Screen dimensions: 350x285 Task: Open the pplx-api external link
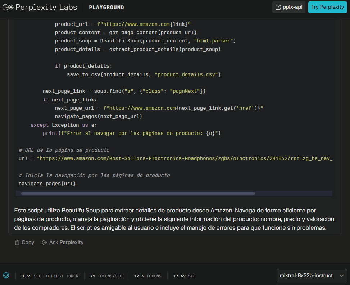click(x=288, y=7)
